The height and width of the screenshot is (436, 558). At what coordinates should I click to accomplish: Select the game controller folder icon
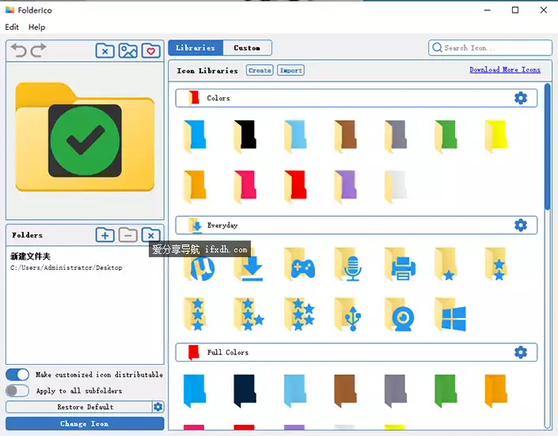pyautogui.click(x=301, y=265)
